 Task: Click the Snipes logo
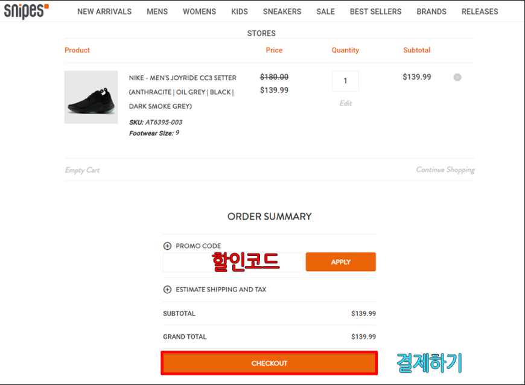pyautogui.click(x=26, y=11)
